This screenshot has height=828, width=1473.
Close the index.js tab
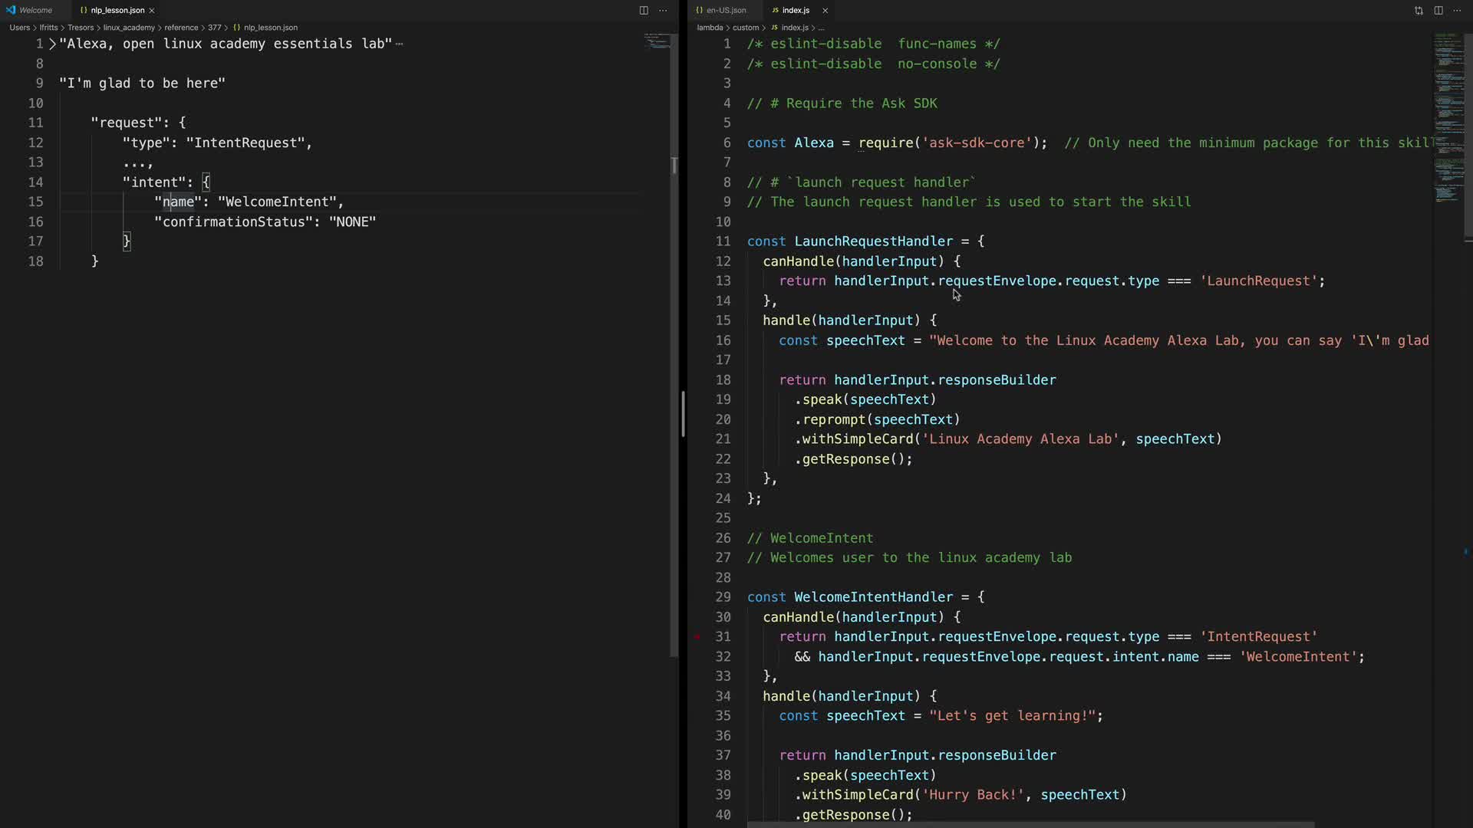pyautogui.click(x=825, y=10)
